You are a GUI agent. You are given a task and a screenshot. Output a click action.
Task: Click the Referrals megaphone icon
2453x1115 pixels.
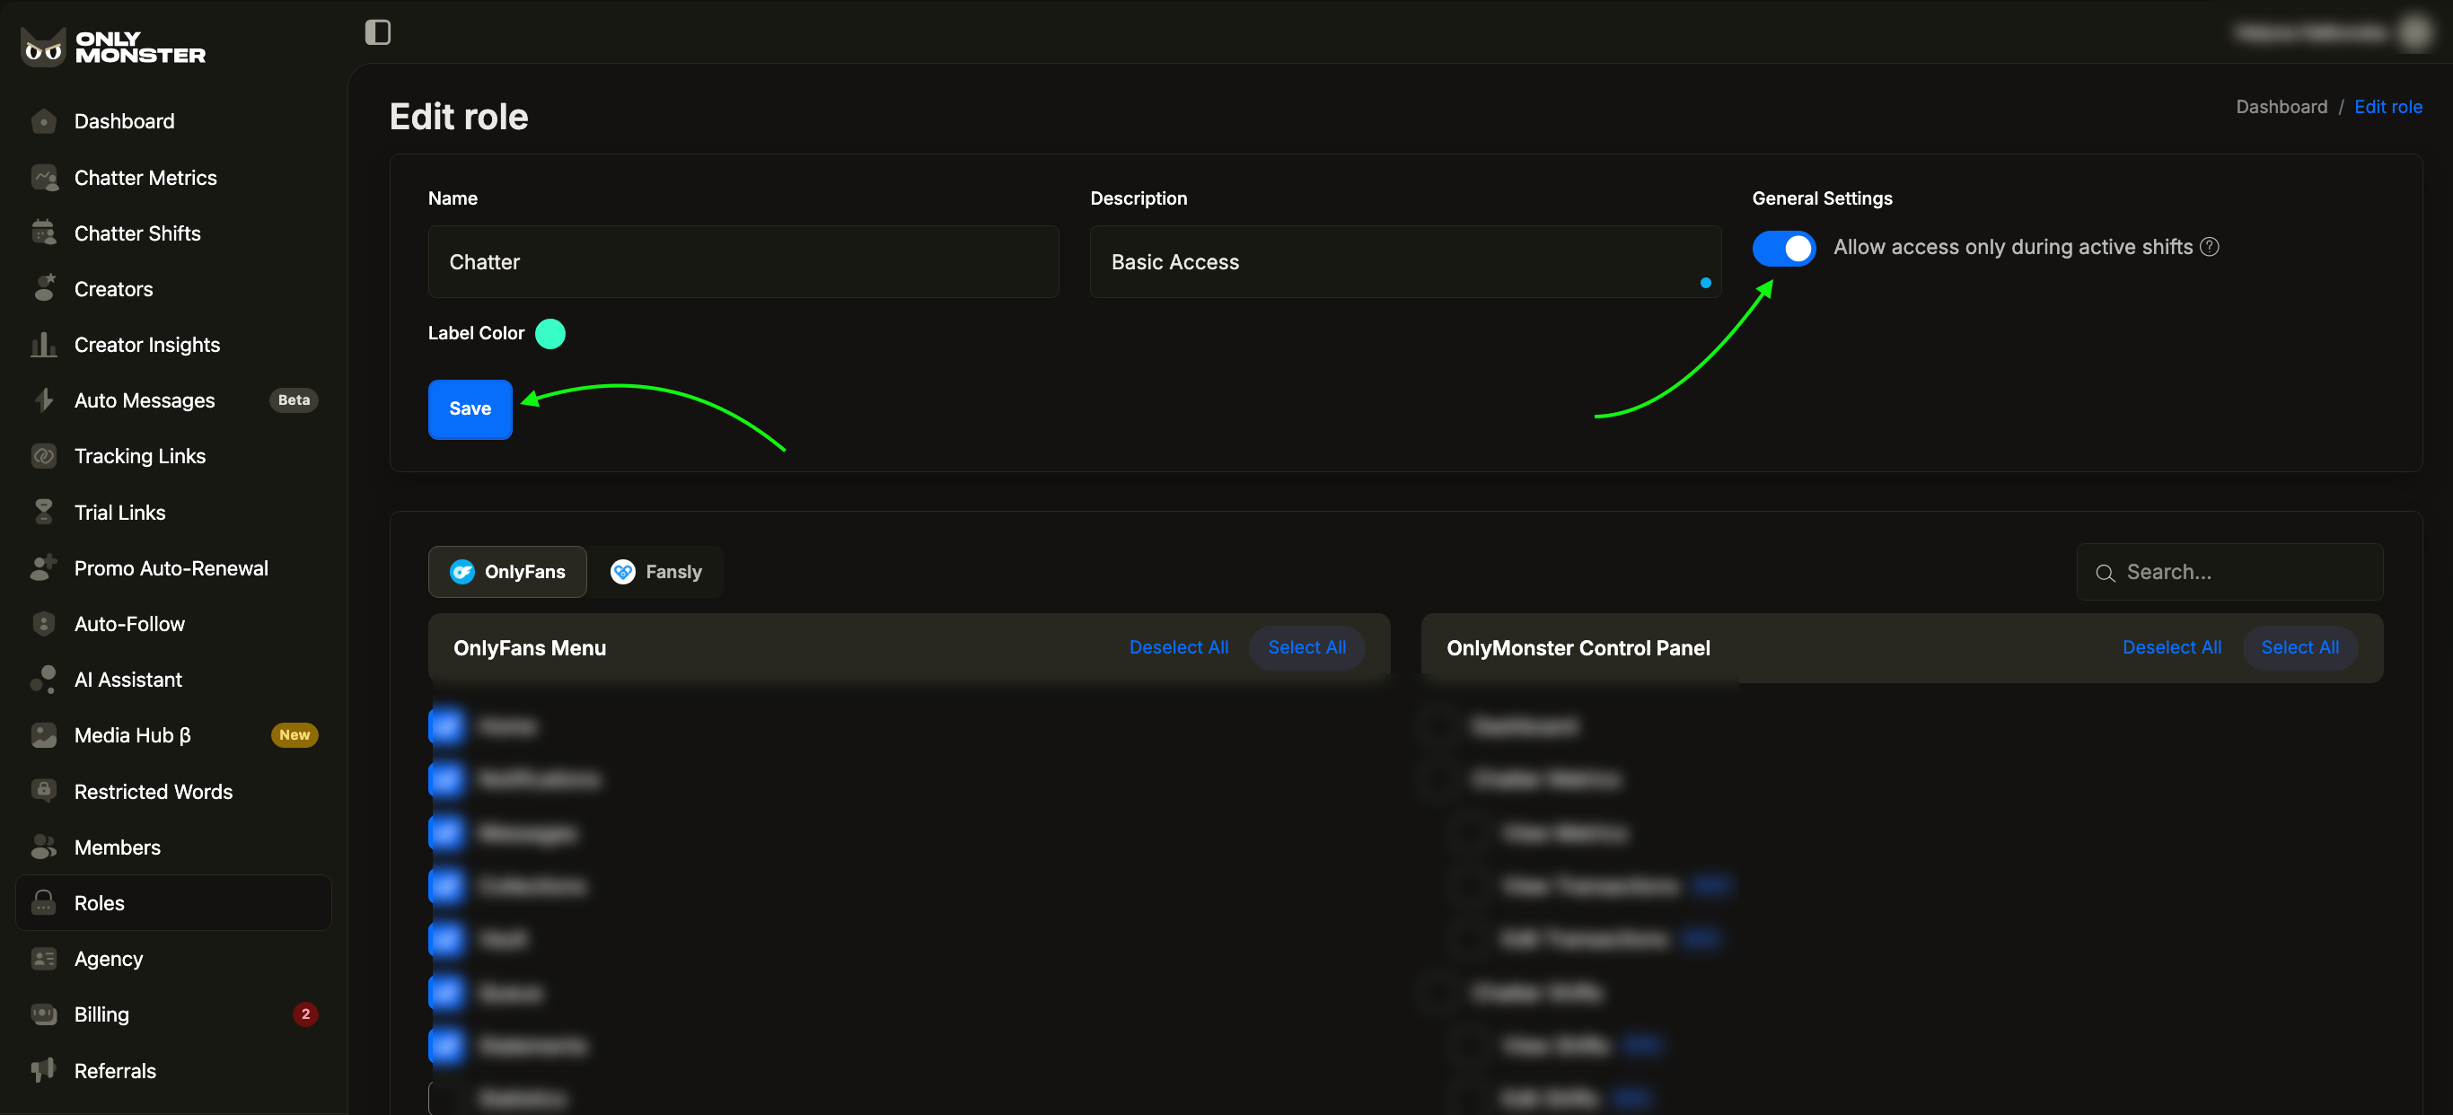click(x=44, y=1070)
